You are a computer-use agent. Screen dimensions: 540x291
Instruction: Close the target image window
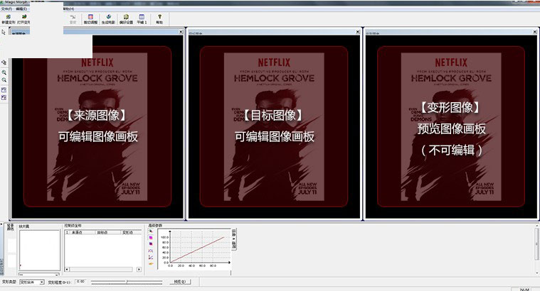point(358,32)
